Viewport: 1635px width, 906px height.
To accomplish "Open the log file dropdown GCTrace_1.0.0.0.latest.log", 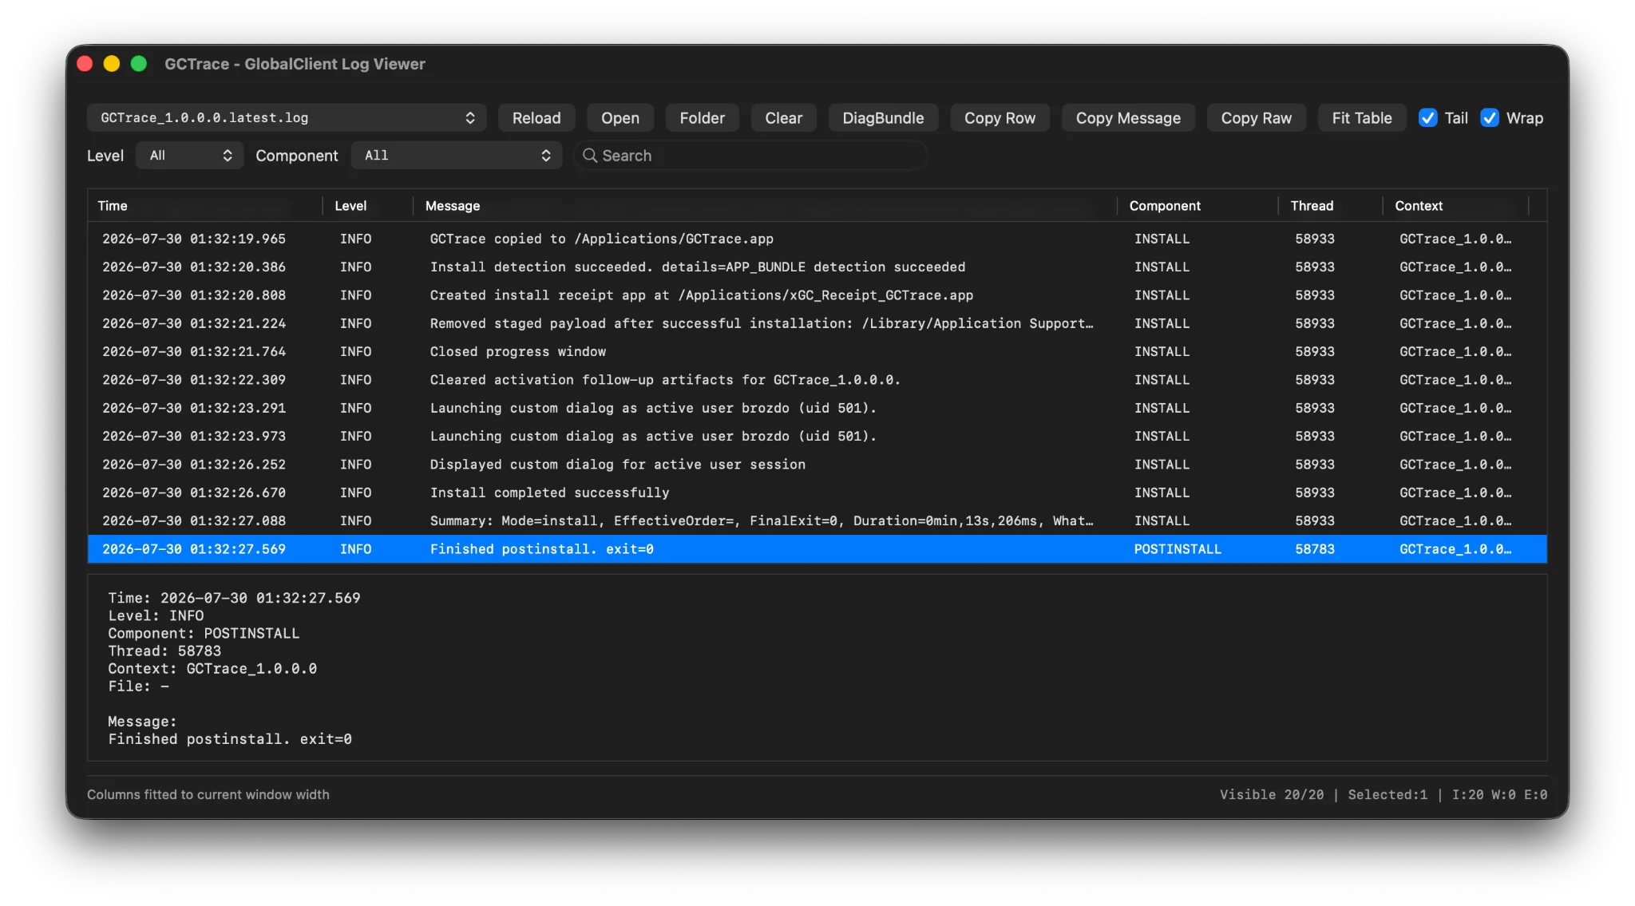I will pos(287,118).
